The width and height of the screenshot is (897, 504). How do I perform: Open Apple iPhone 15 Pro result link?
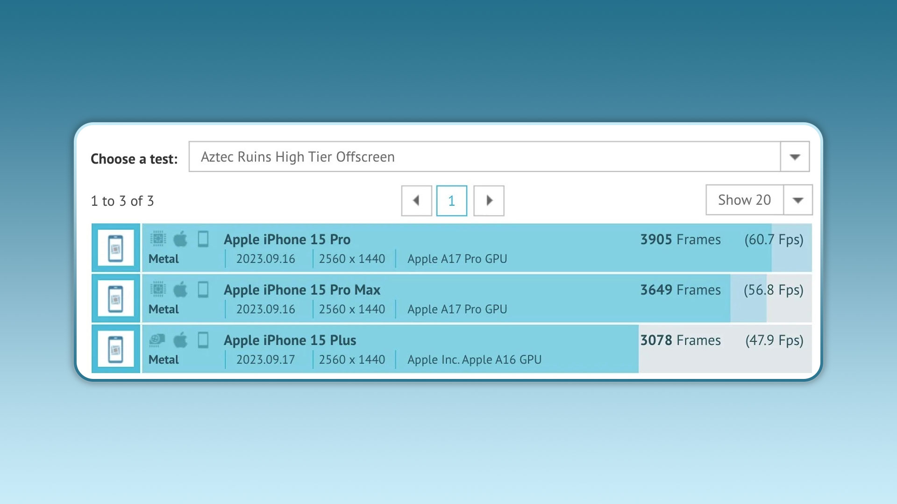287,239
